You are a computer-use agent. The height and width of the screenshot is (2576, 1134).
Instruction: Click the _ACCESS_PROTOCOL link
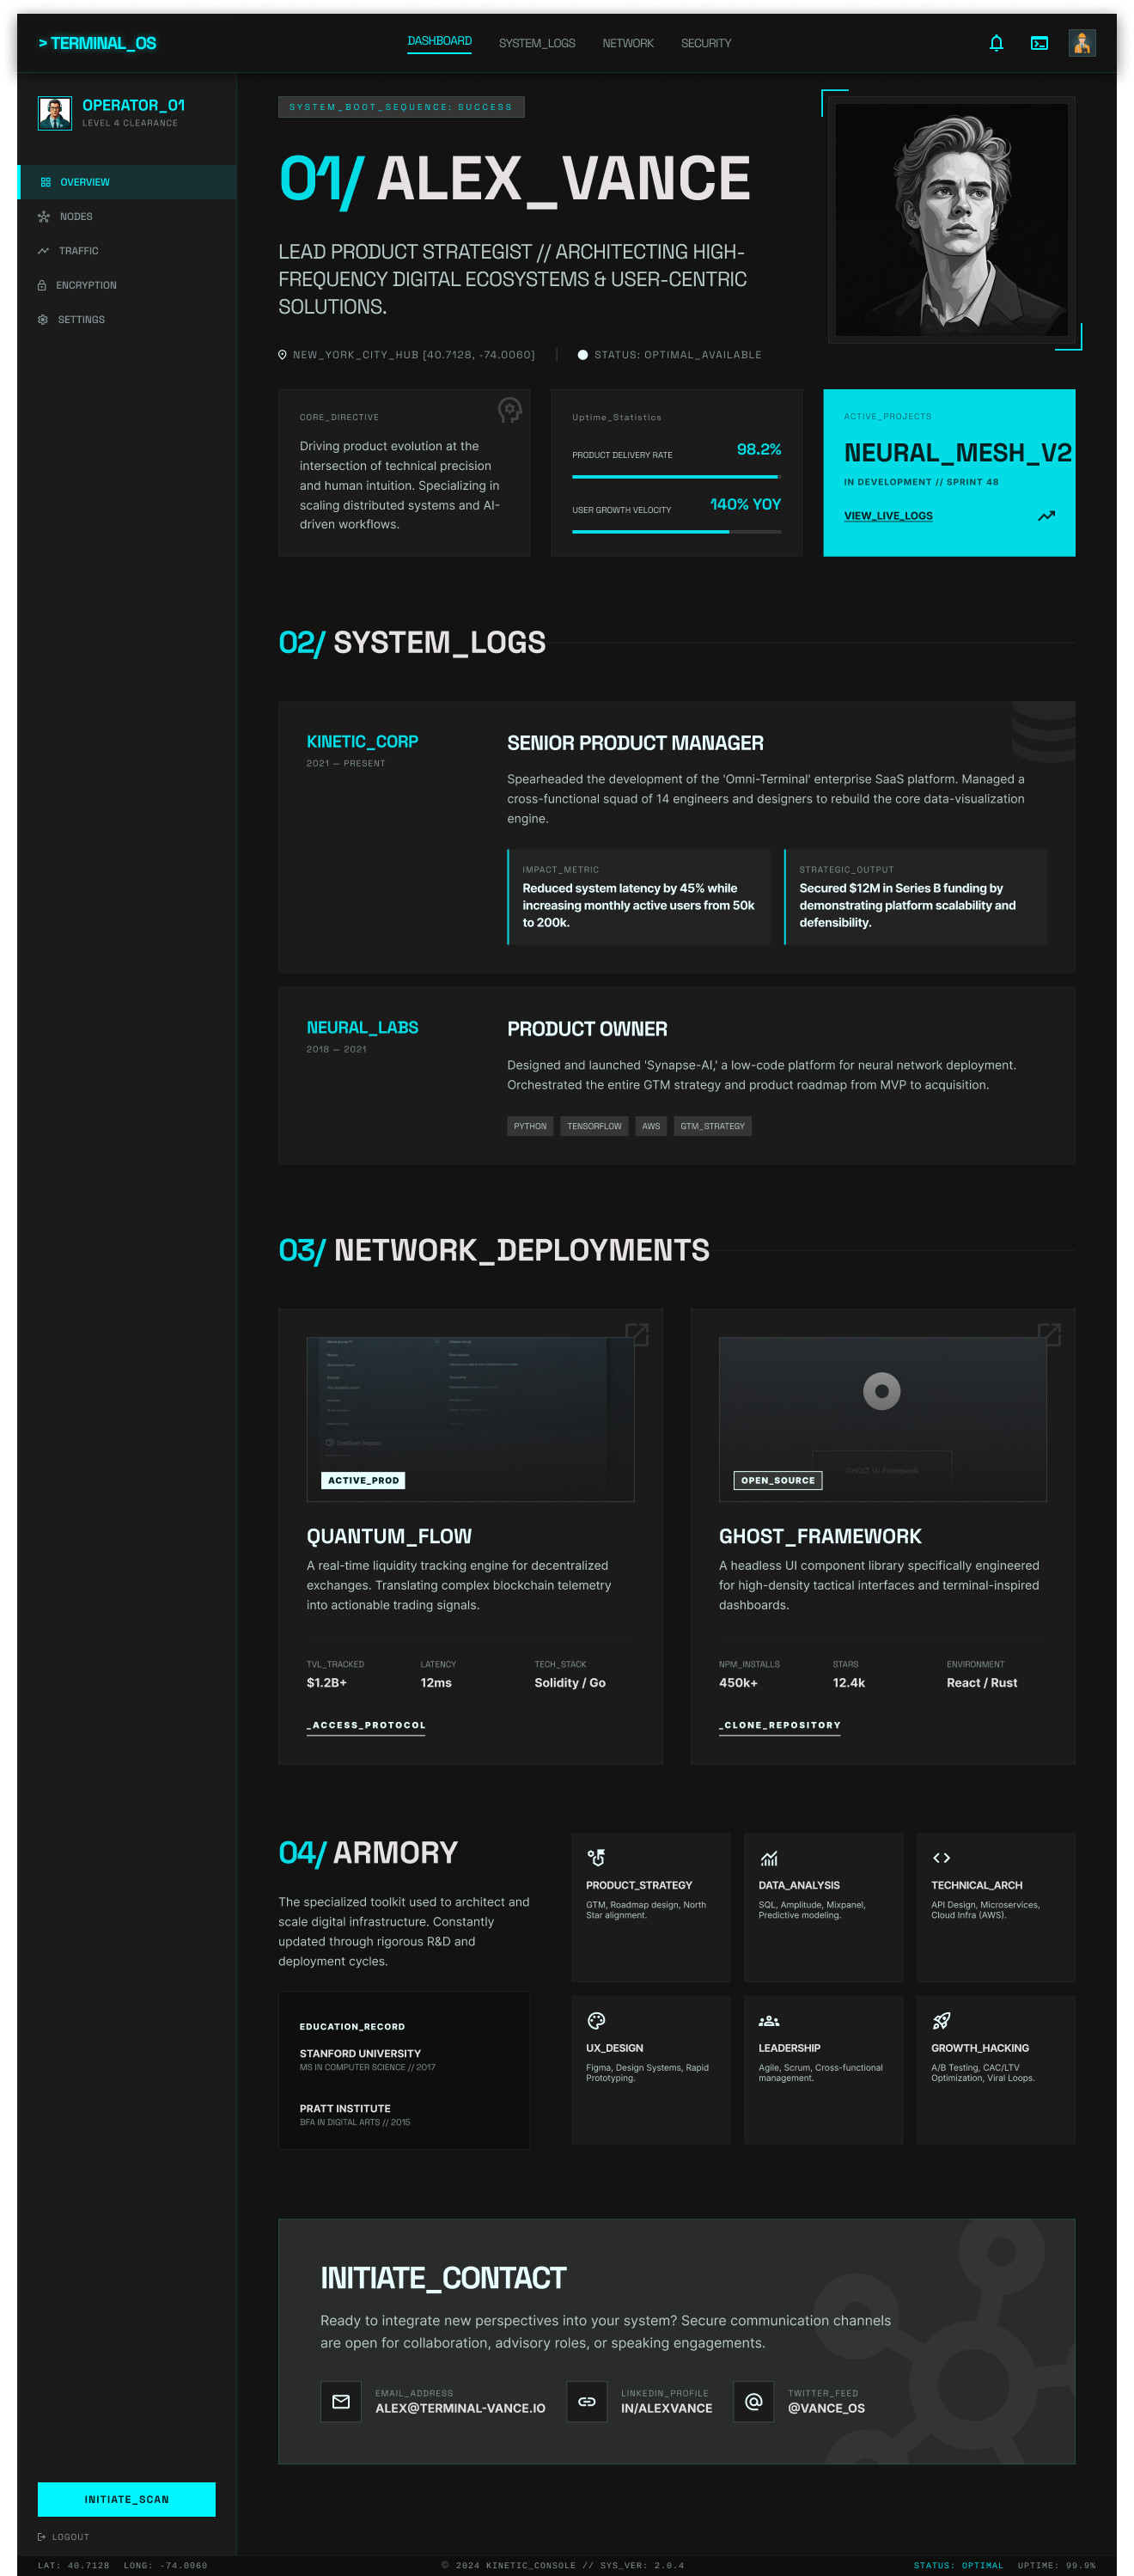tap(366, 1725)
